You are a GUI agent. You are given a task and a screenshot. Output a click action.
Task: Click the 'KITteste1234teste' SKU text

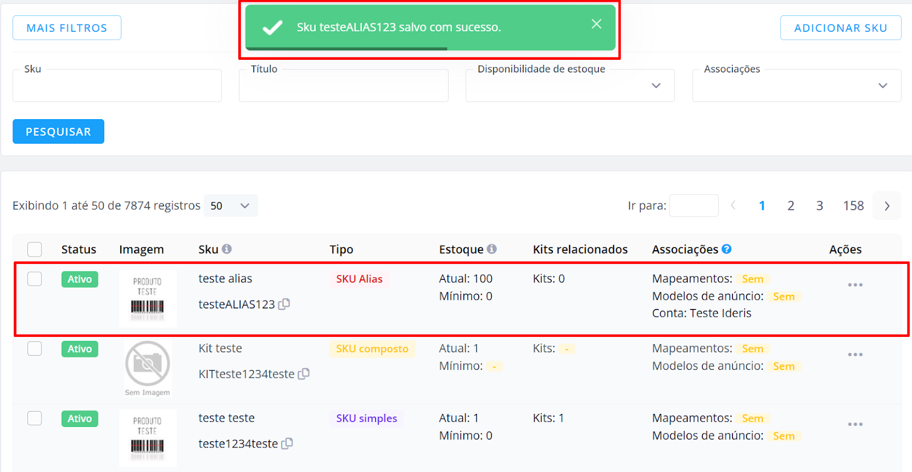[x=246, y=374]
